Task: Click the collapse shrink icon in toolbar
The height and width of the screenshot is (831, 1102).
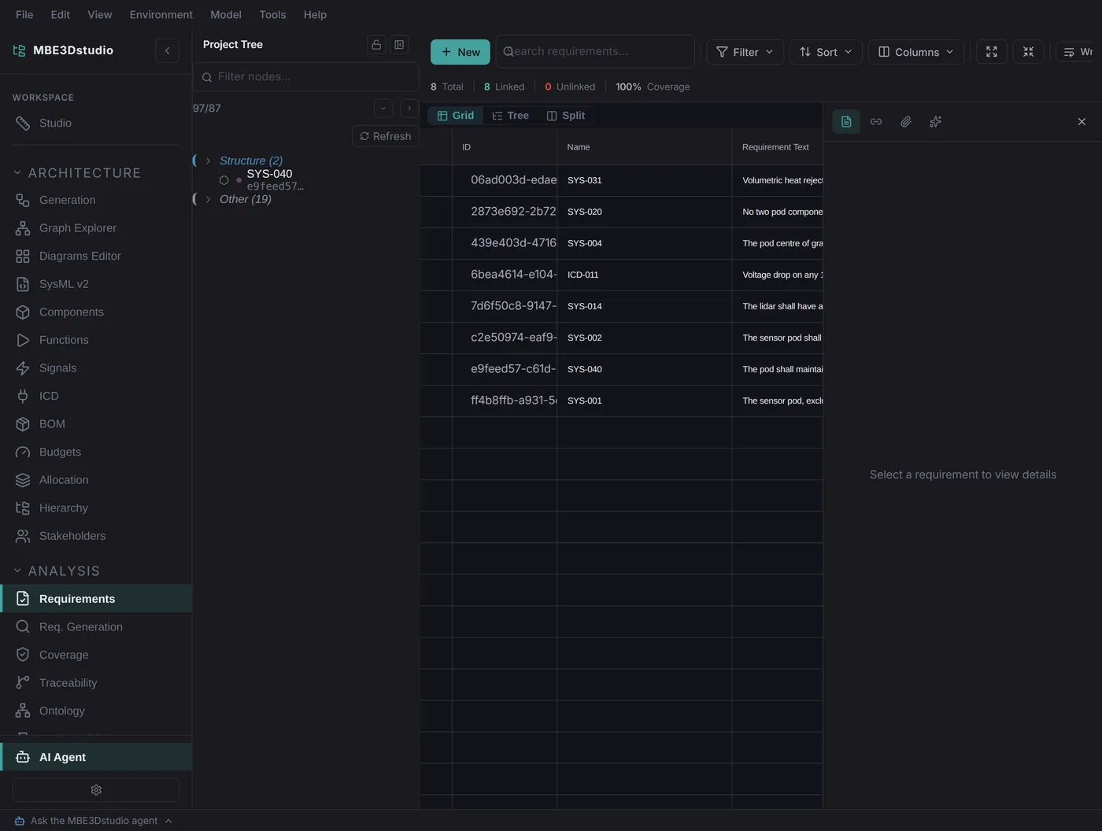Action: (x=1028, y=52)
